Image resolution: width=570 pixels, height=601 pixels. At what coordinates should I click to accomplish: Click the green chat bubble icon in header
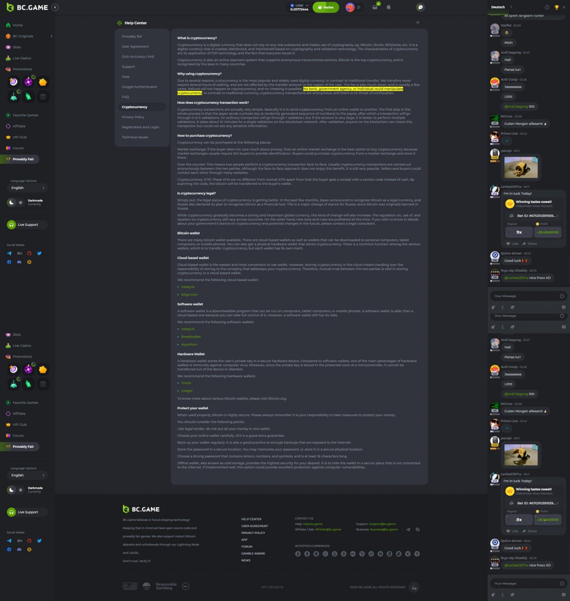(420, 8)
